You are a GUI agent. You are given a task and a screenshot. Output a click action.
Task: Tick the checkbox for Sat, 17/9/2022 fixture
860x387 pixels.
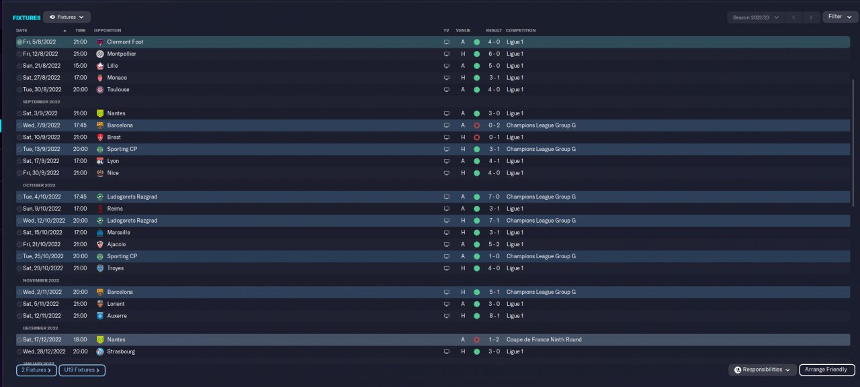point(19,161)
